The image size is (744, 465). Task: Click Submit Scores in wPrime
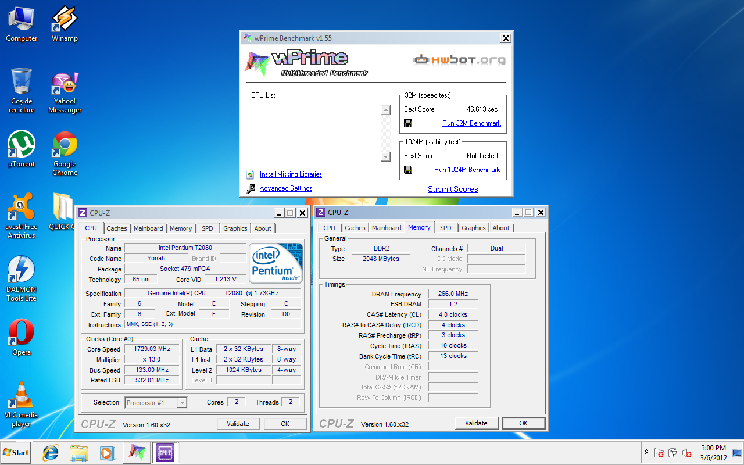pyautogui.click(x=453, y=189)
